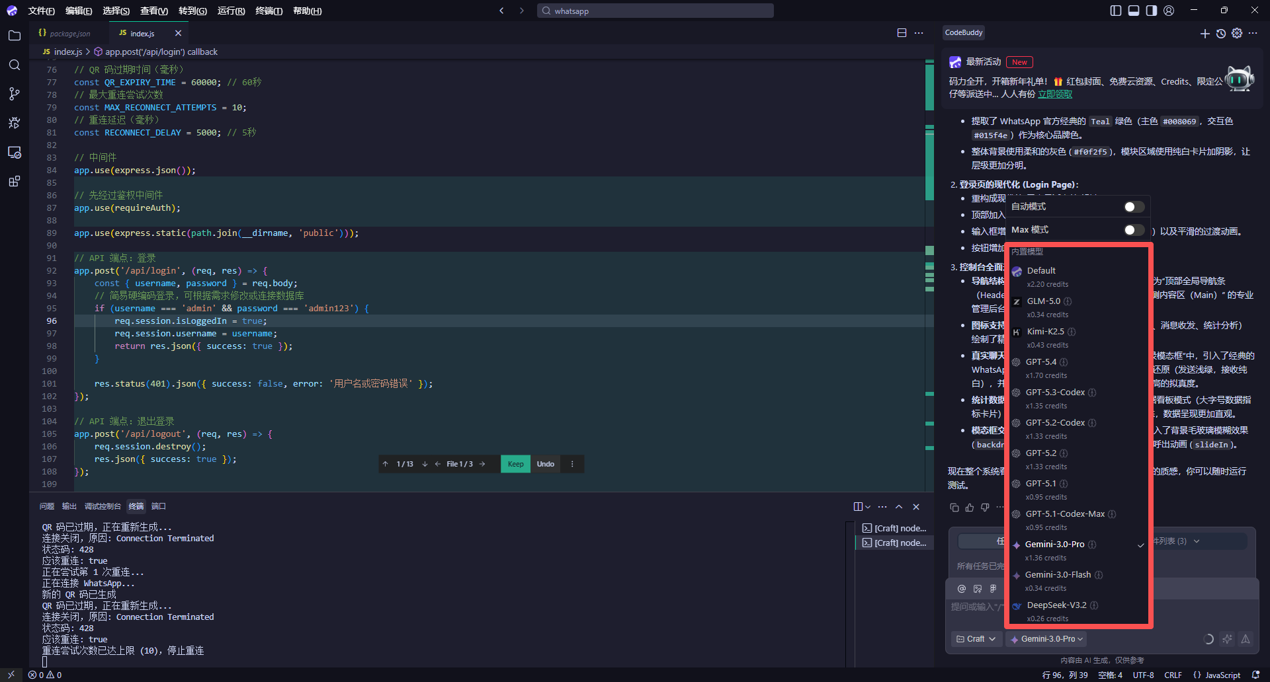Open the Gemini-3.0-Pro model selector dropdown
The width and height of the screenshot is (1270, 682).
point(1047,639)
